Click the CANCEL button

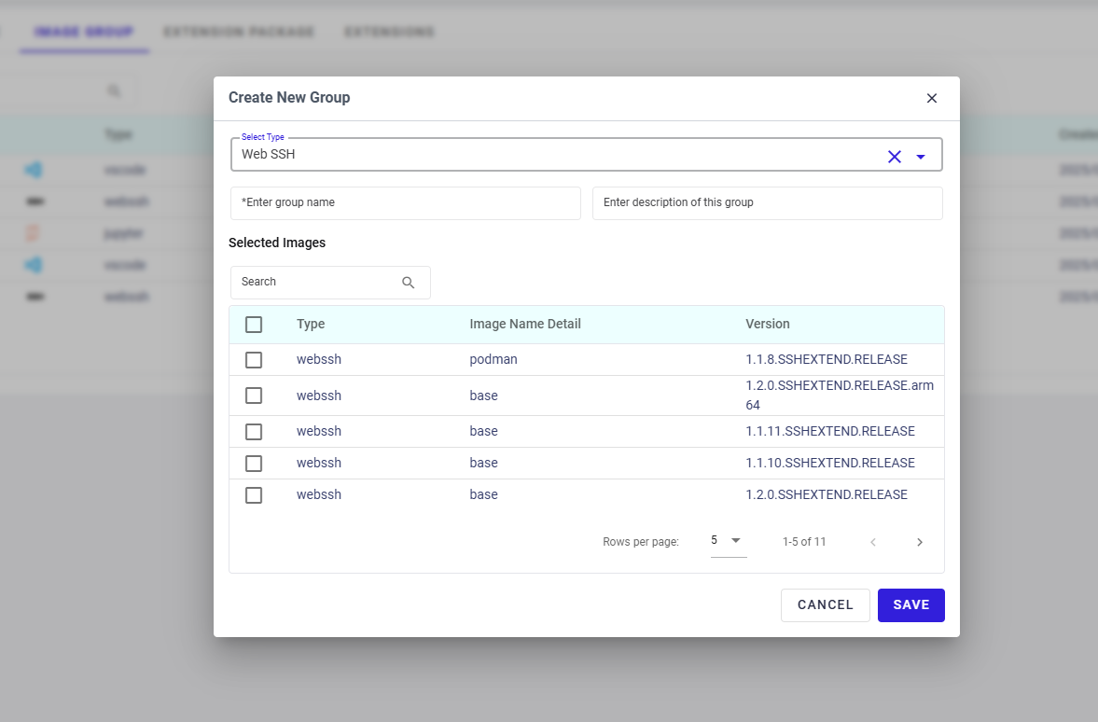tap(825, 605)
